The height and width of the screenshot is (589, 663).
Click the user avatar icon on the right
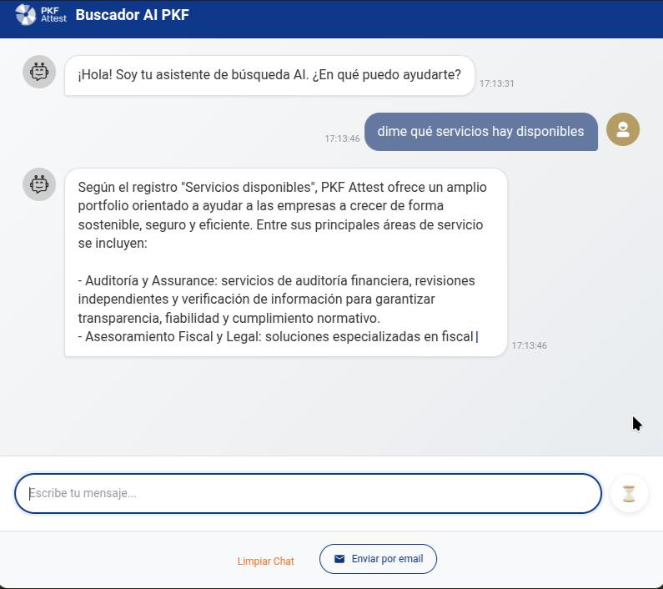coord(623,129)
